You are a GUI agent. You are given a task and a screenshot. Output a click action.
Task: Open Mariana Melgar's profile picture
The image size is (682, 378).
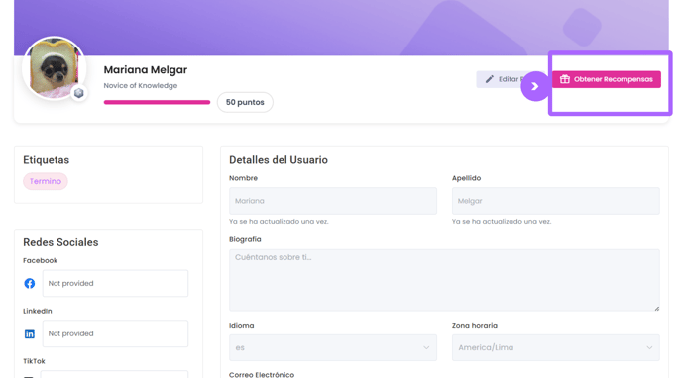tap(54, 68)
